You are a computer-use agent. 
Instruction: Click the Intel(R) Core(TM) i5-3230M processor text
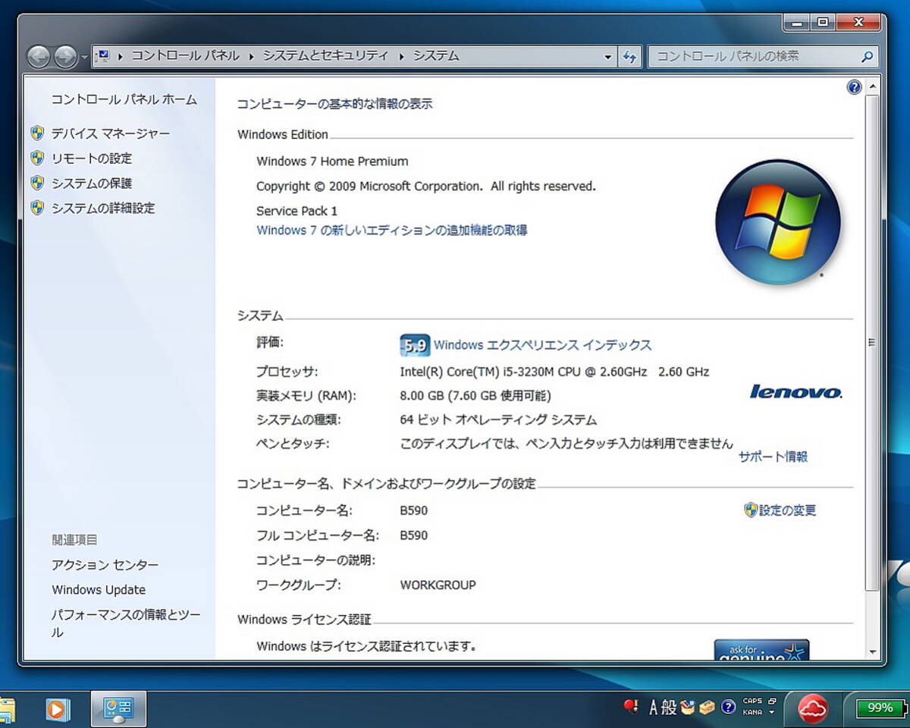pos(554,372)
